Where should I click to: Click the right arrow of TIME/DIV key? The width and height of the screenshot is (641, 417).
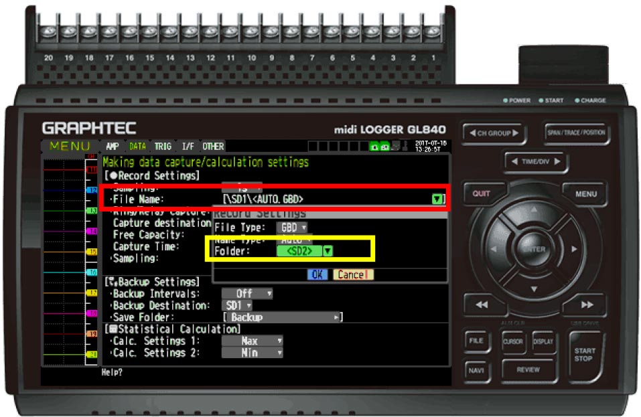coord(557,162)
